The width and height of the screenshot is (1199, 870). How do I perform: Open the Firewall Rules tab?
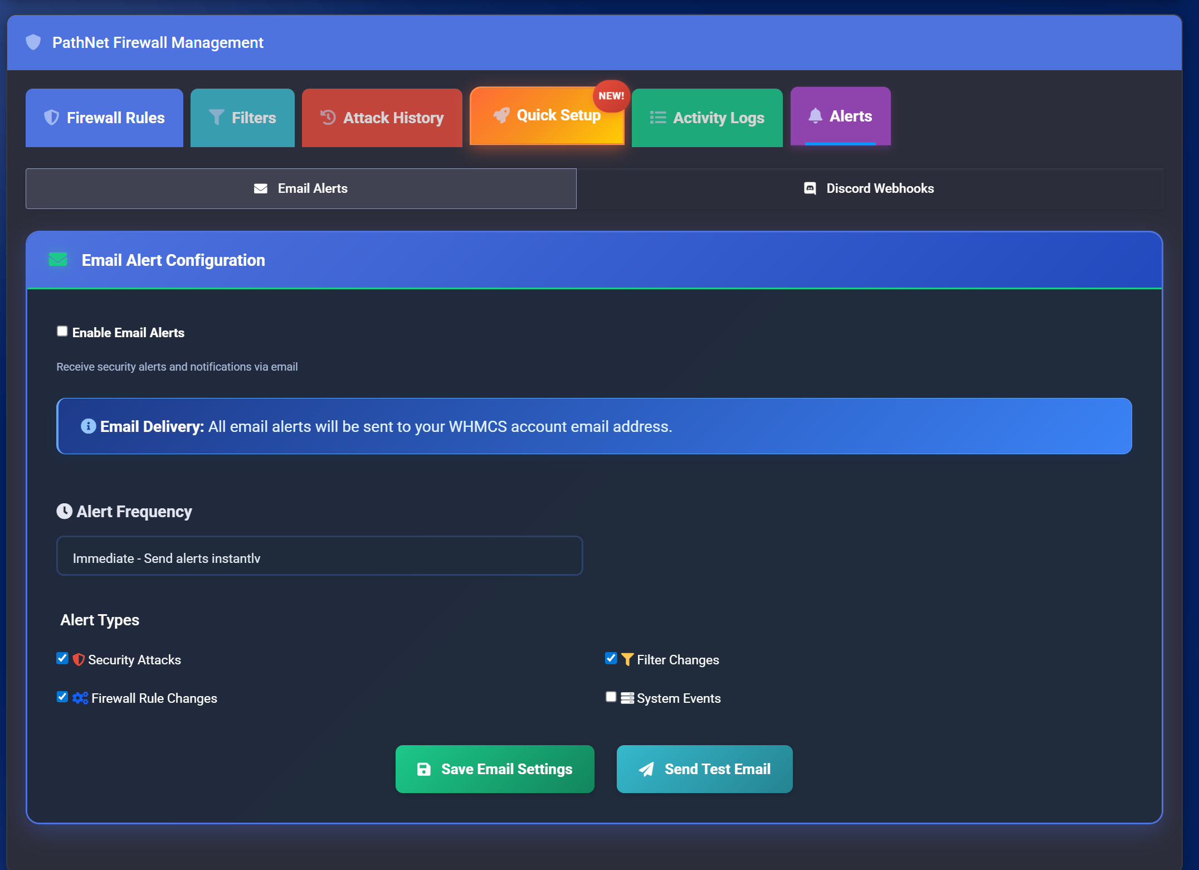(104, 118)
